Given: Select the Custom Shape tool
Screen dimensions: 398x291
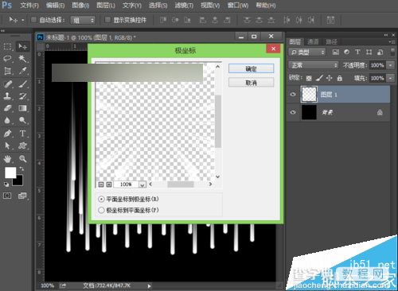Looking at the screenshot, I should (x=22, y=145).
